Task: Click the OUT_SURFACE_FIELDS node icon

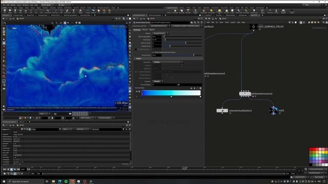Action: tap(253, 27)
